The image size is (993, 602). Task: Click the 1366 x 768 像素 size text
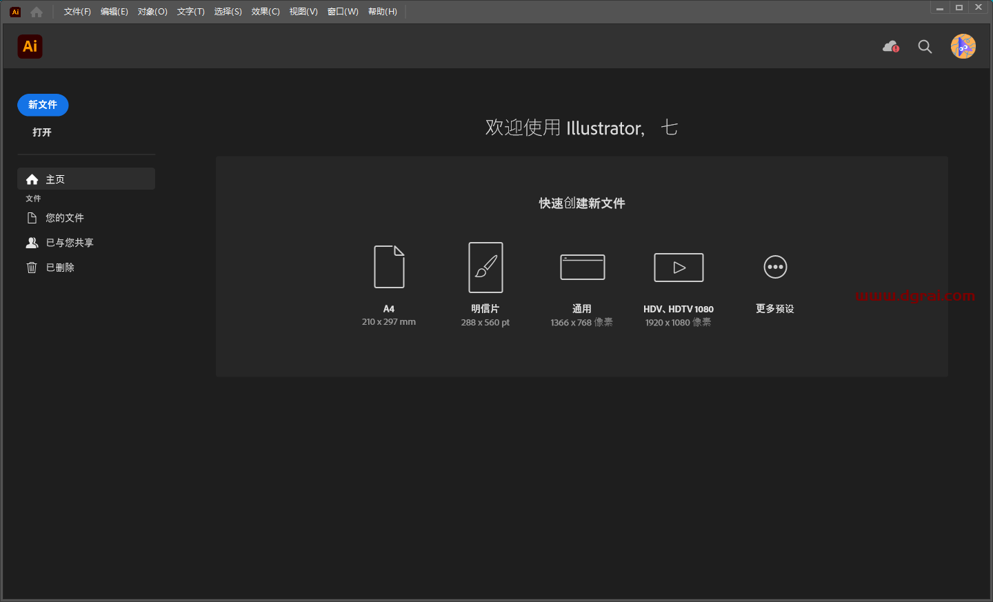click(x=582, y=323)
